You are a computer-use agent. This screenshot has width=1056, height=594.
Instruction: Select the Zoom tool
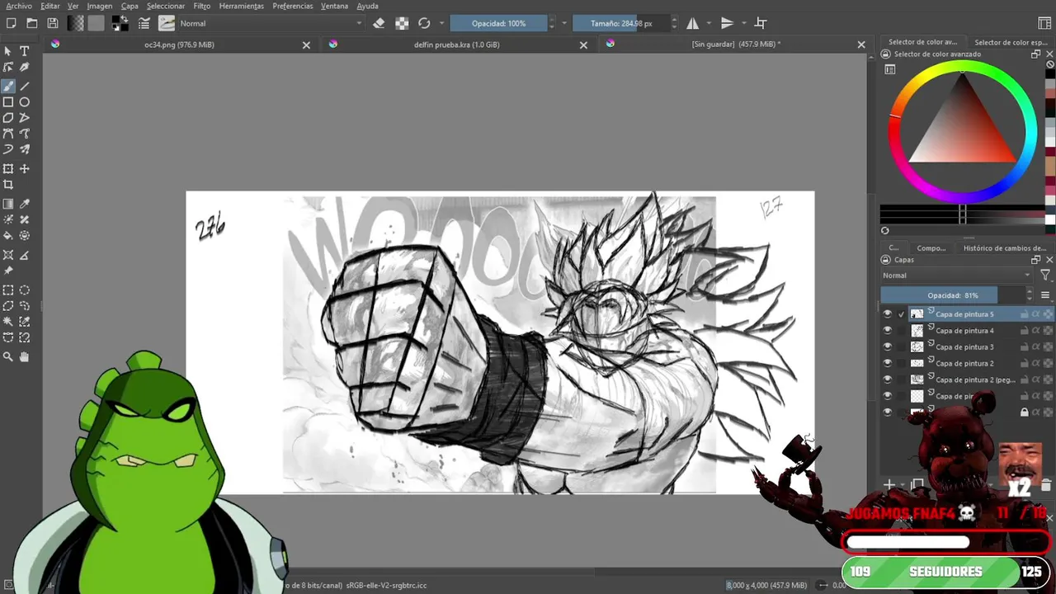tap(8, 357)
